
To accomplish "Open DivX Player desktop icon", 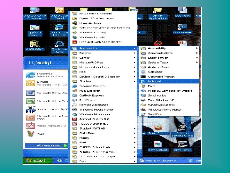I will (182, 146).
